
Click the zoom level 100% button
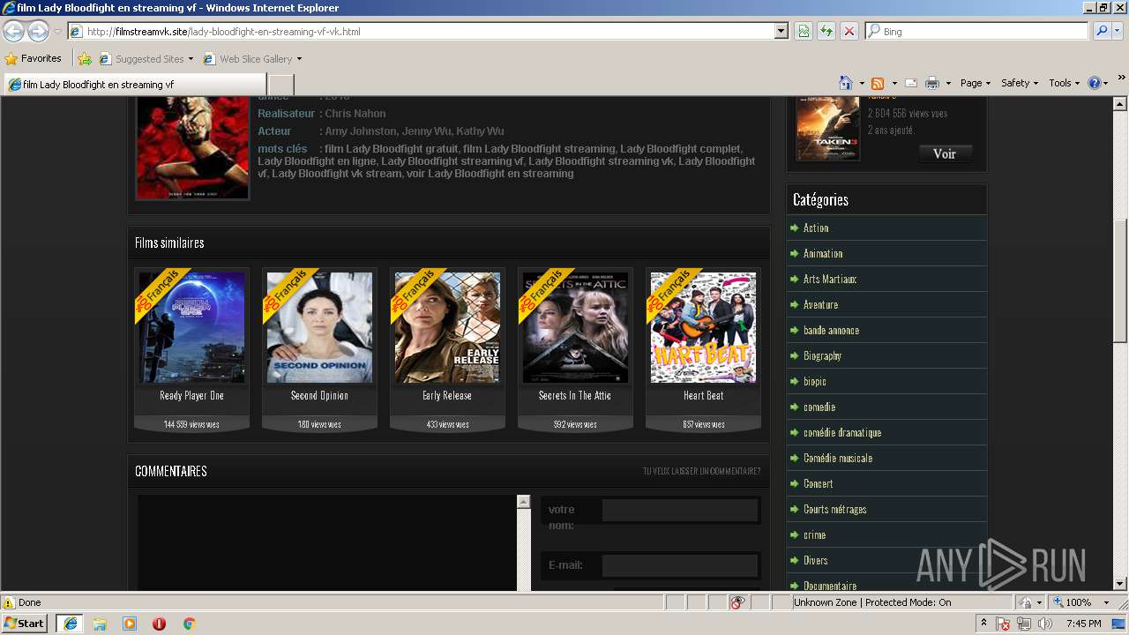tap(1072, 602)
